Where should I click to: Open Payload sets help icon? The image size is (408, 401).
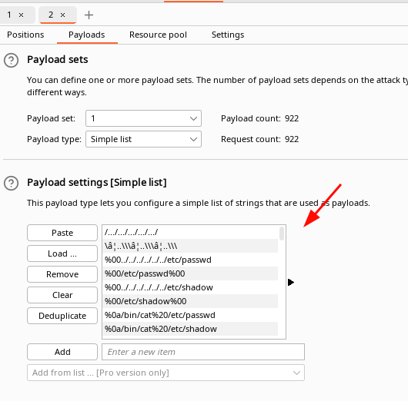11,60
